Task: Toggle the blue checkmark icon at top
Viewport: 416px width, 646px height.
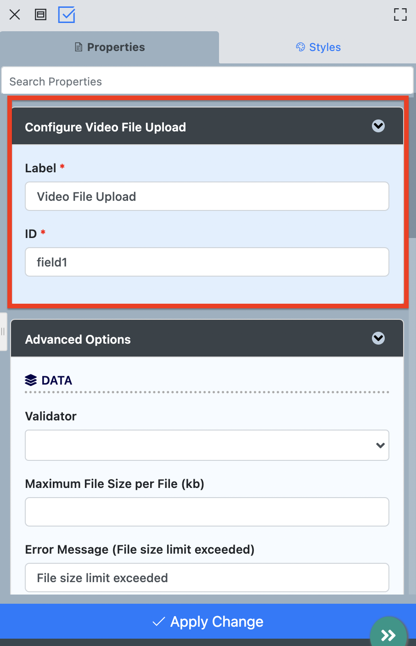Action: [67, 15]
